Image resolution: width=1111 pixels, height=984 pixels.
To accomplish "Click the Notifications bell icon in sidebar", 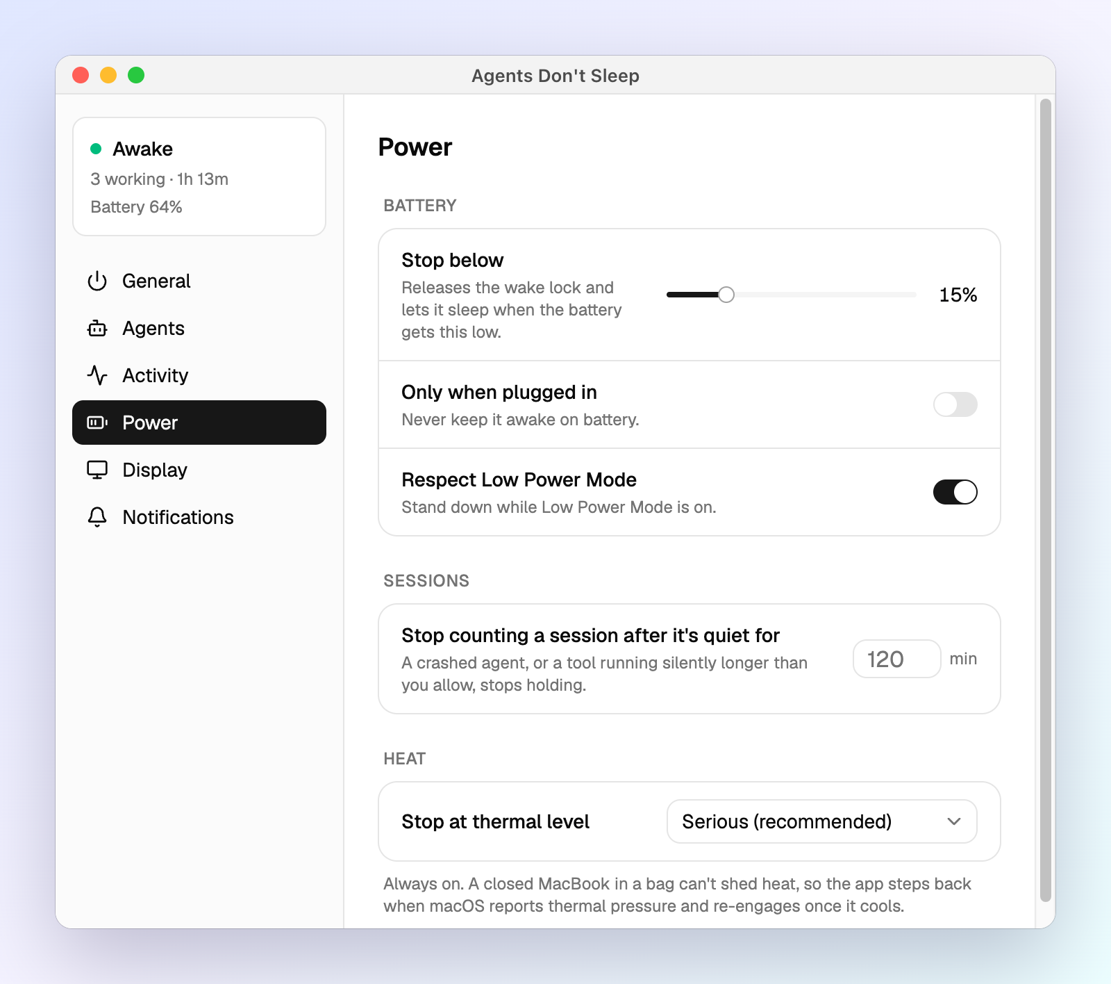I will (x=97, y=517).
